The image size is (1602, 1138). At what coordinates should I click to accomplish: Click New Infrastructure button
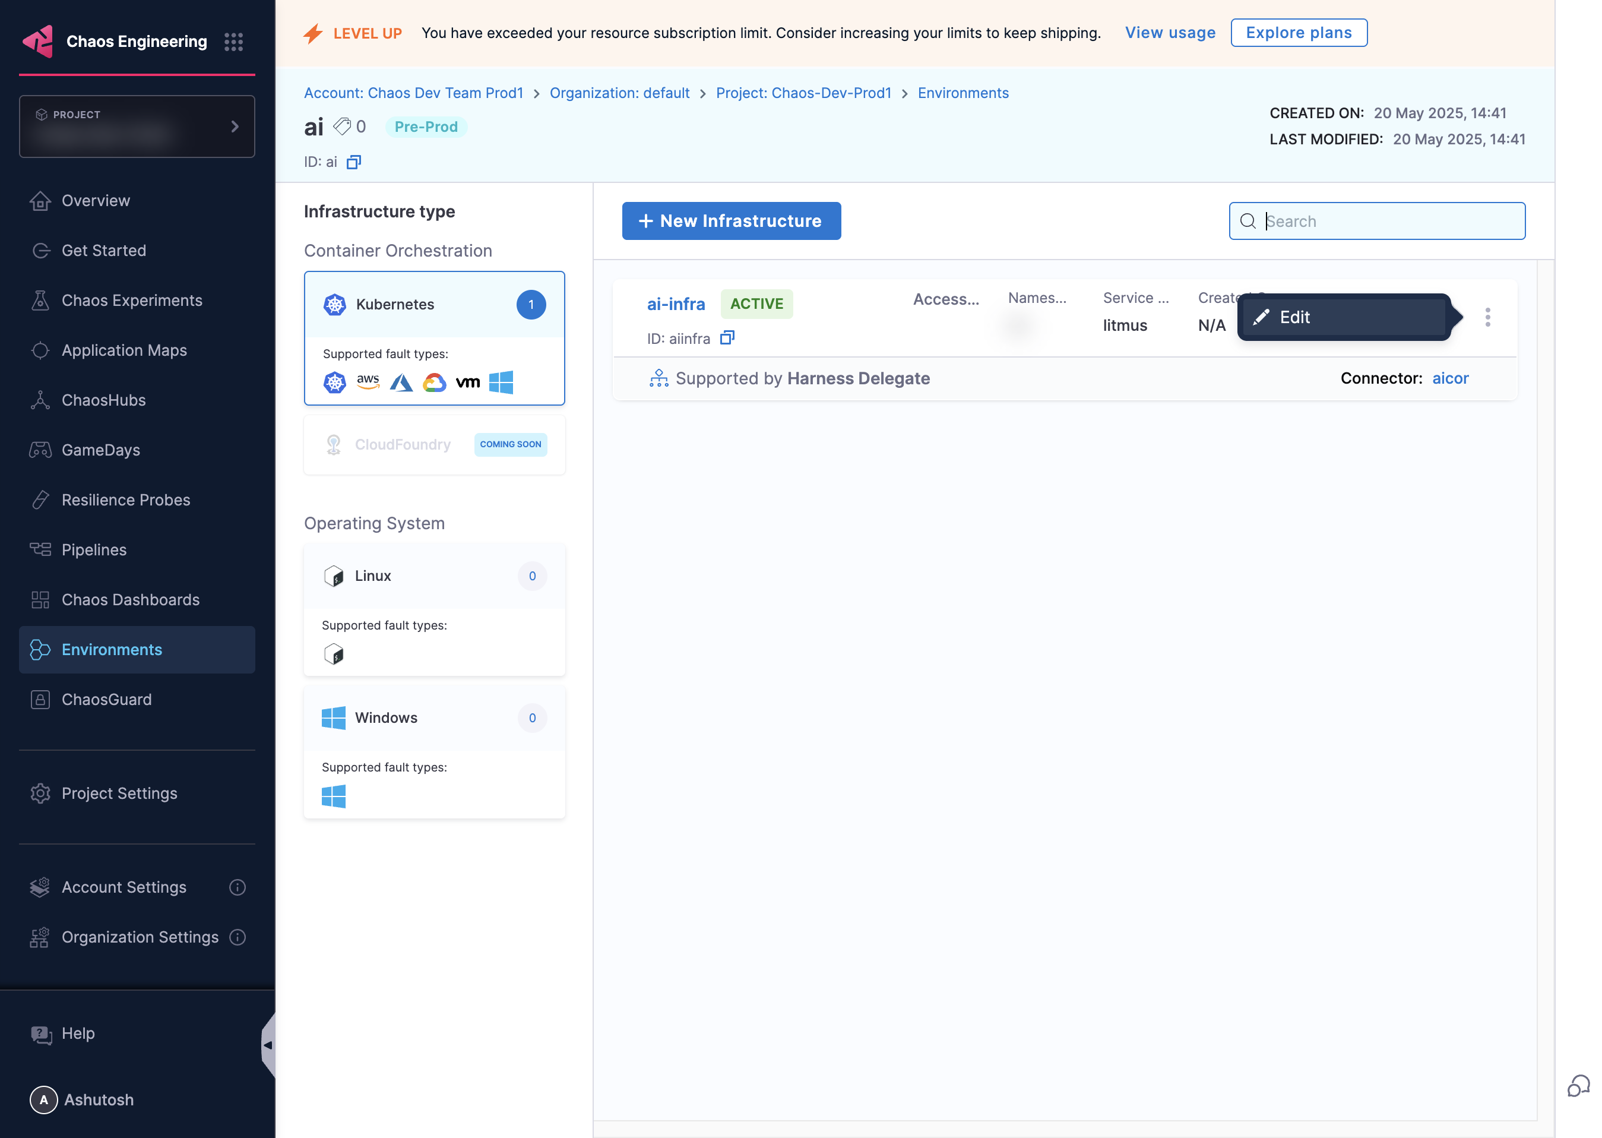(732, 221)
